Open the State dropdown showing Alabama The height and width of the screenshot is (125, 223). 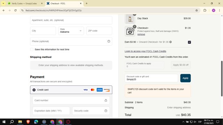click(71, 31)
